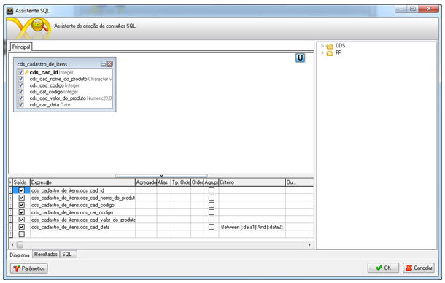This screenshot has width=445, height=283.
Task: Toggle Saída checkbox for cds_cad_codigo grid row
Action: 22,205
